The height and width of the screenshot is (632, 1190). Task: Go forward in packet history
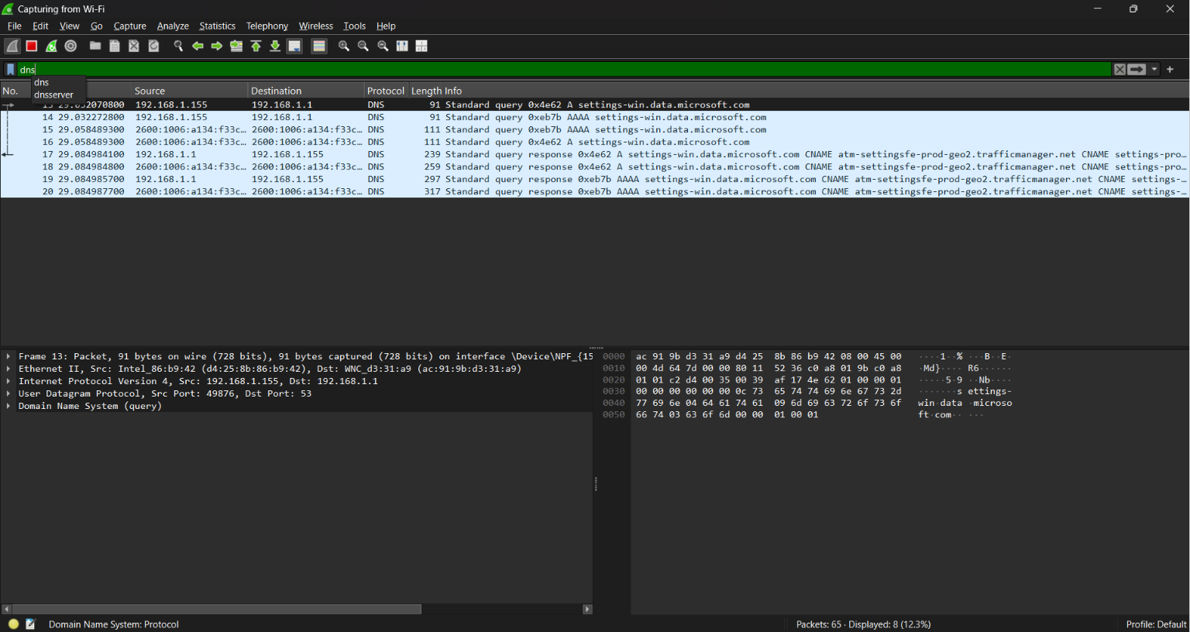click(217, 46)
